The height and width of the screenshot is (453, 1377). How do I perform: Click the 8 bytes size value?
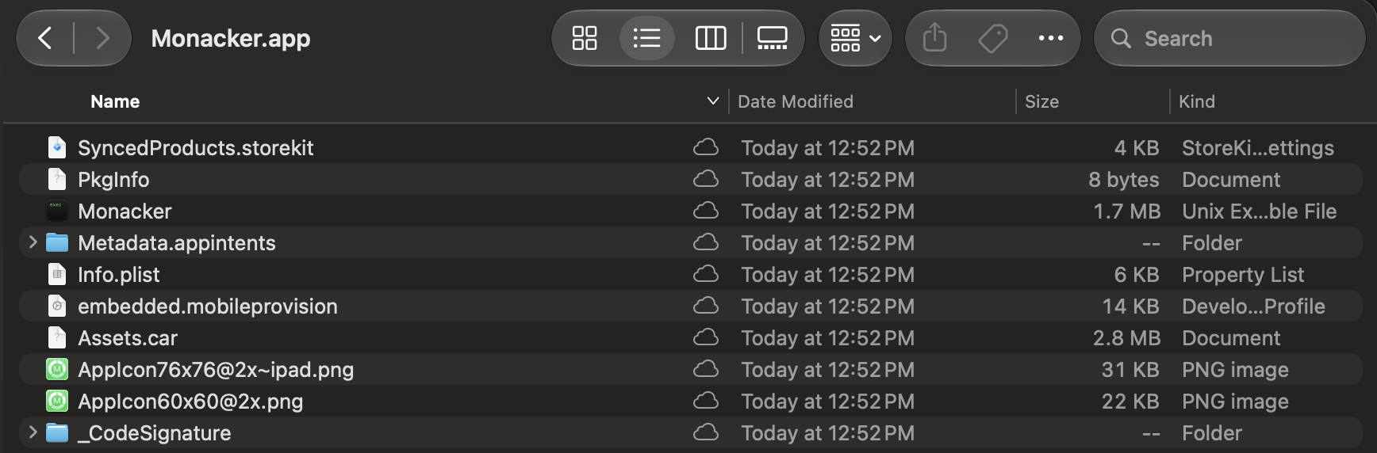tap(1124, 180)
